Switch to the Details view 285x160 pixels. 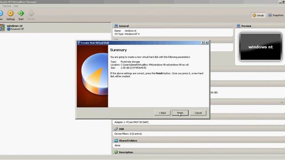tap(258, 16)
